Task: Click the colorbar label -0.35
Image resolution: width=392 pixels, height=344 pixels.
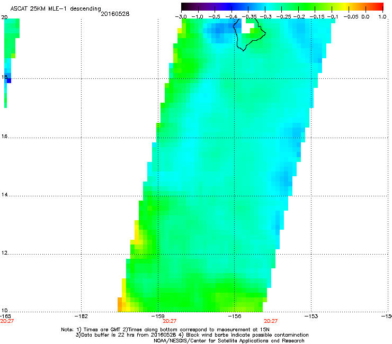Action: 250,17
